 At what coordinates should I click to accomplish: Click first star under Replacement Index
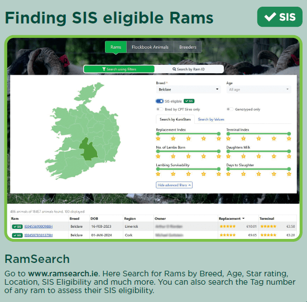(158, 138)
